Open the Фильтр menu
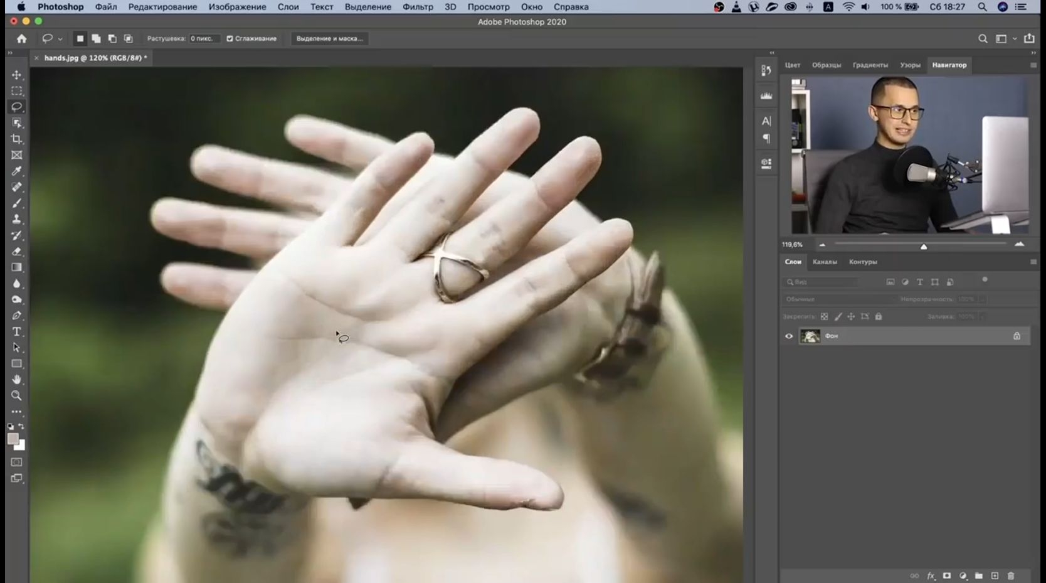1046x583 pixels. tap(418, 7)
